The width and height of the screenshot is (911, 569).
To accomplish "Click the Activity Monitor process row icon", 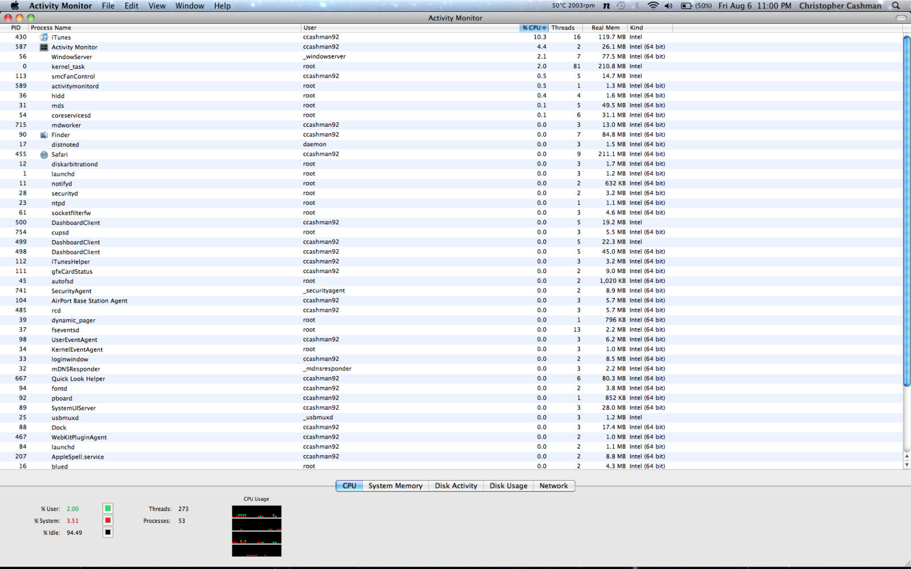I will coord(44,47).
